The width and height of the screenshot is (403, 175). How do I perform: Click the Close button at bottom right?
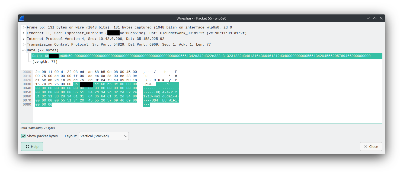(x=371, y=147)
